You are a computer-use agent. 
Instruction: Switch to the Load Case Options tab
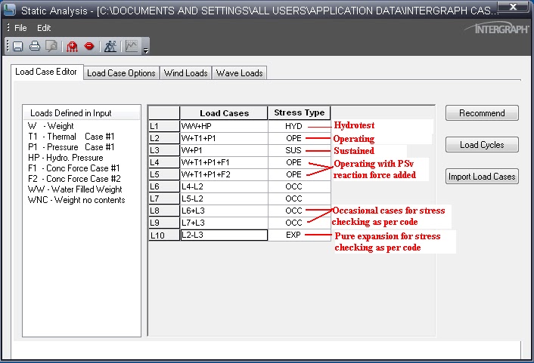121,73
